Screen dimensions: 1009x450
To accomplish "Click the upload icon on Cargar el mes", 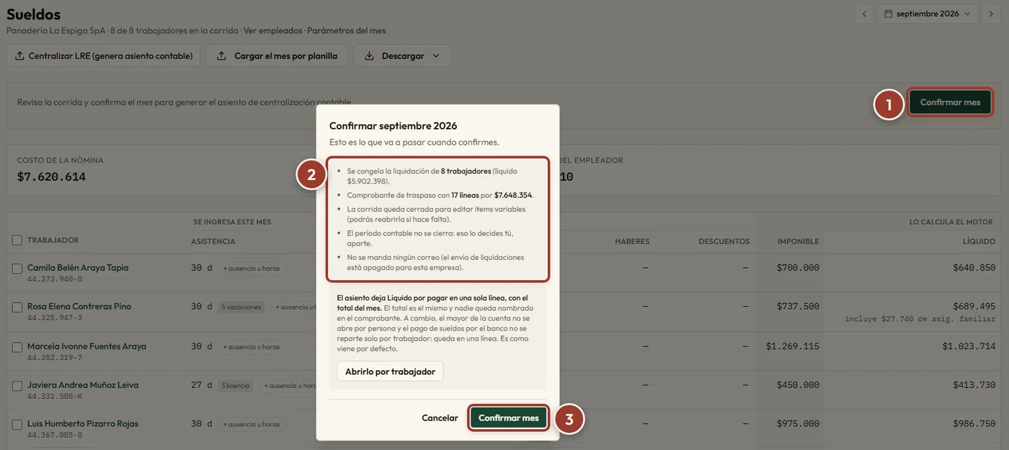I will pyautogui.click(x=221, y=55).
